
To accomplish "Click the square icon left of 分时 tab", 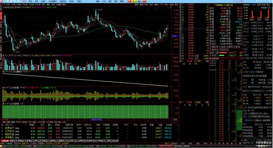I will pyautogui.click(x=4, y=5).
